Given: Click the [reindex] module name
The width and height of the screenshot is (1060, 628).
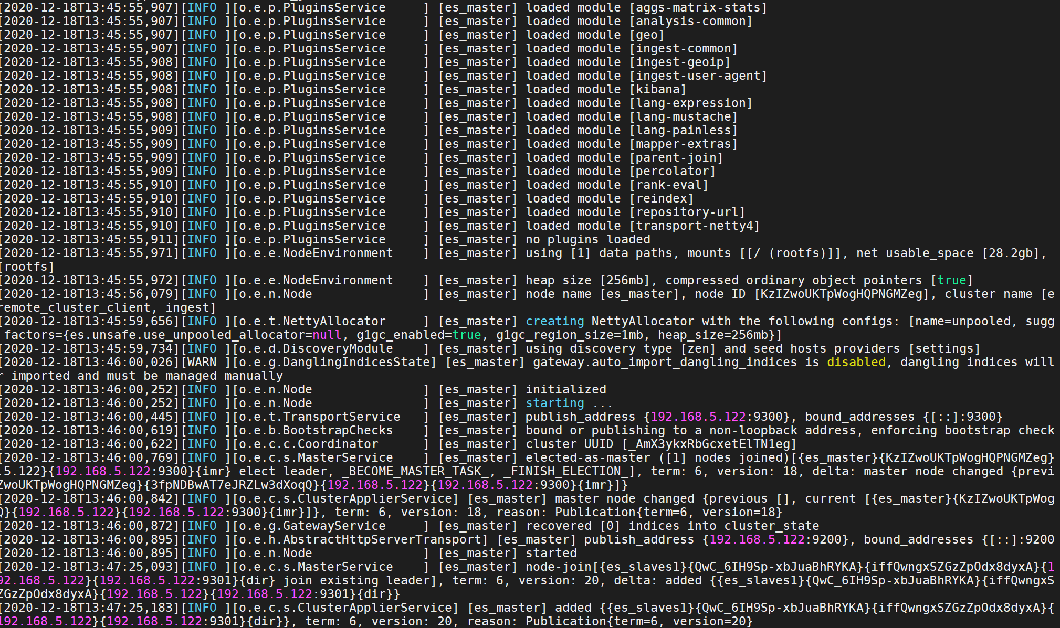Looking at the screenshot, I should tap(661, 199).
